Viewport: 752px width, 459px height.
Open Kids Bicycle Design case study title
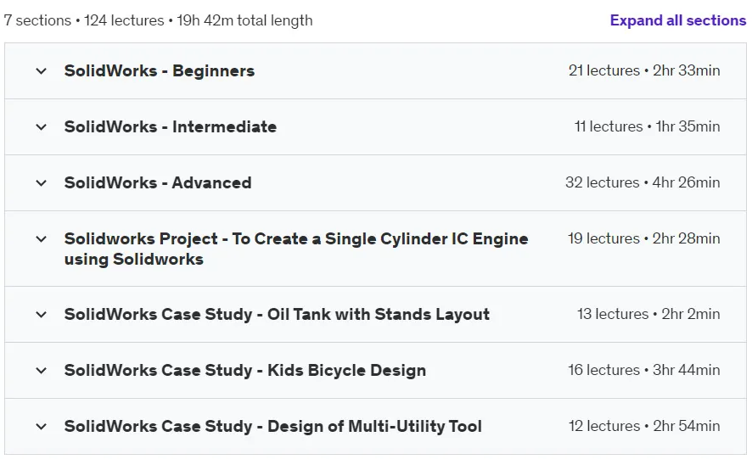pos(245,370)
